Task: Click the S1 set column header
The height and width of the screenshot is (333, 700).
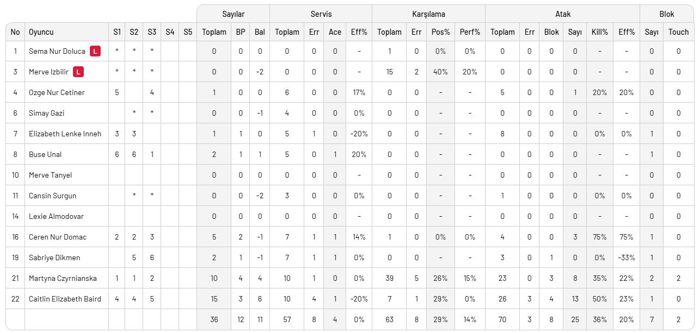Action: 117,32
